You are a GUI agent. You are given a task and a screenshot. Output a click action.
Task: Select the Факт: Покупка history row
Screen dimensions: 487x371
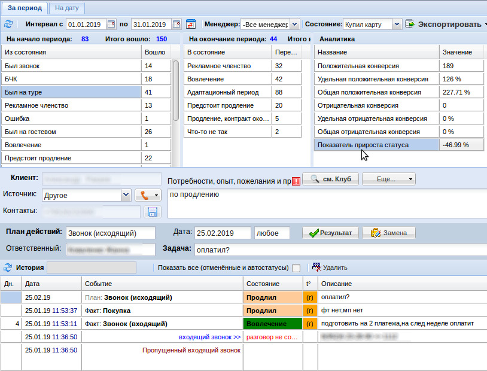coord(244,311)
